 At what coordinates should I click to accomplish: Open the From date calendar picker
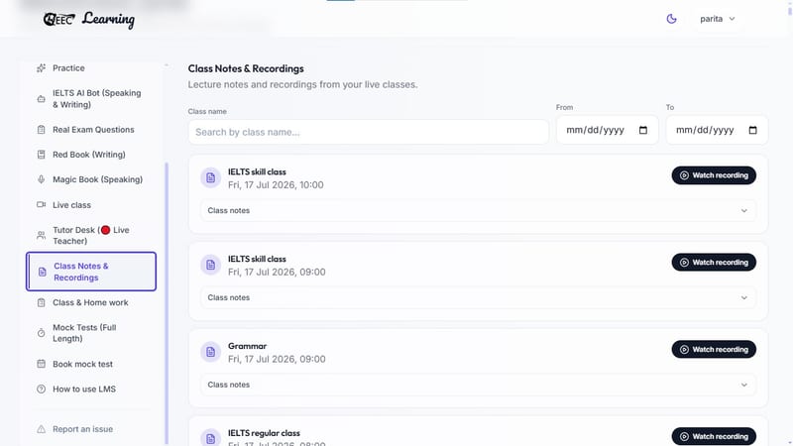click(x=642, y=130)
